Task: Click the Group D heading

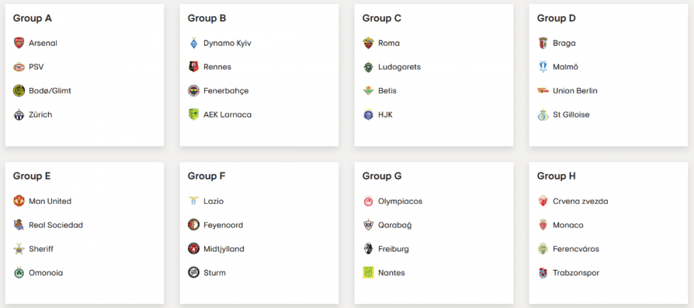Action: pyautogui.click(x=557, y=19)
